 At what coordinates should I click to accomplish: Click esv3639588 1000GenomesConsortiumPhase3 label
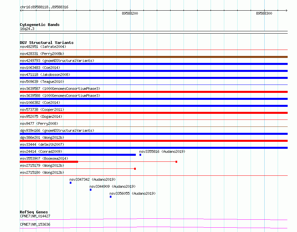coord(60,96)
